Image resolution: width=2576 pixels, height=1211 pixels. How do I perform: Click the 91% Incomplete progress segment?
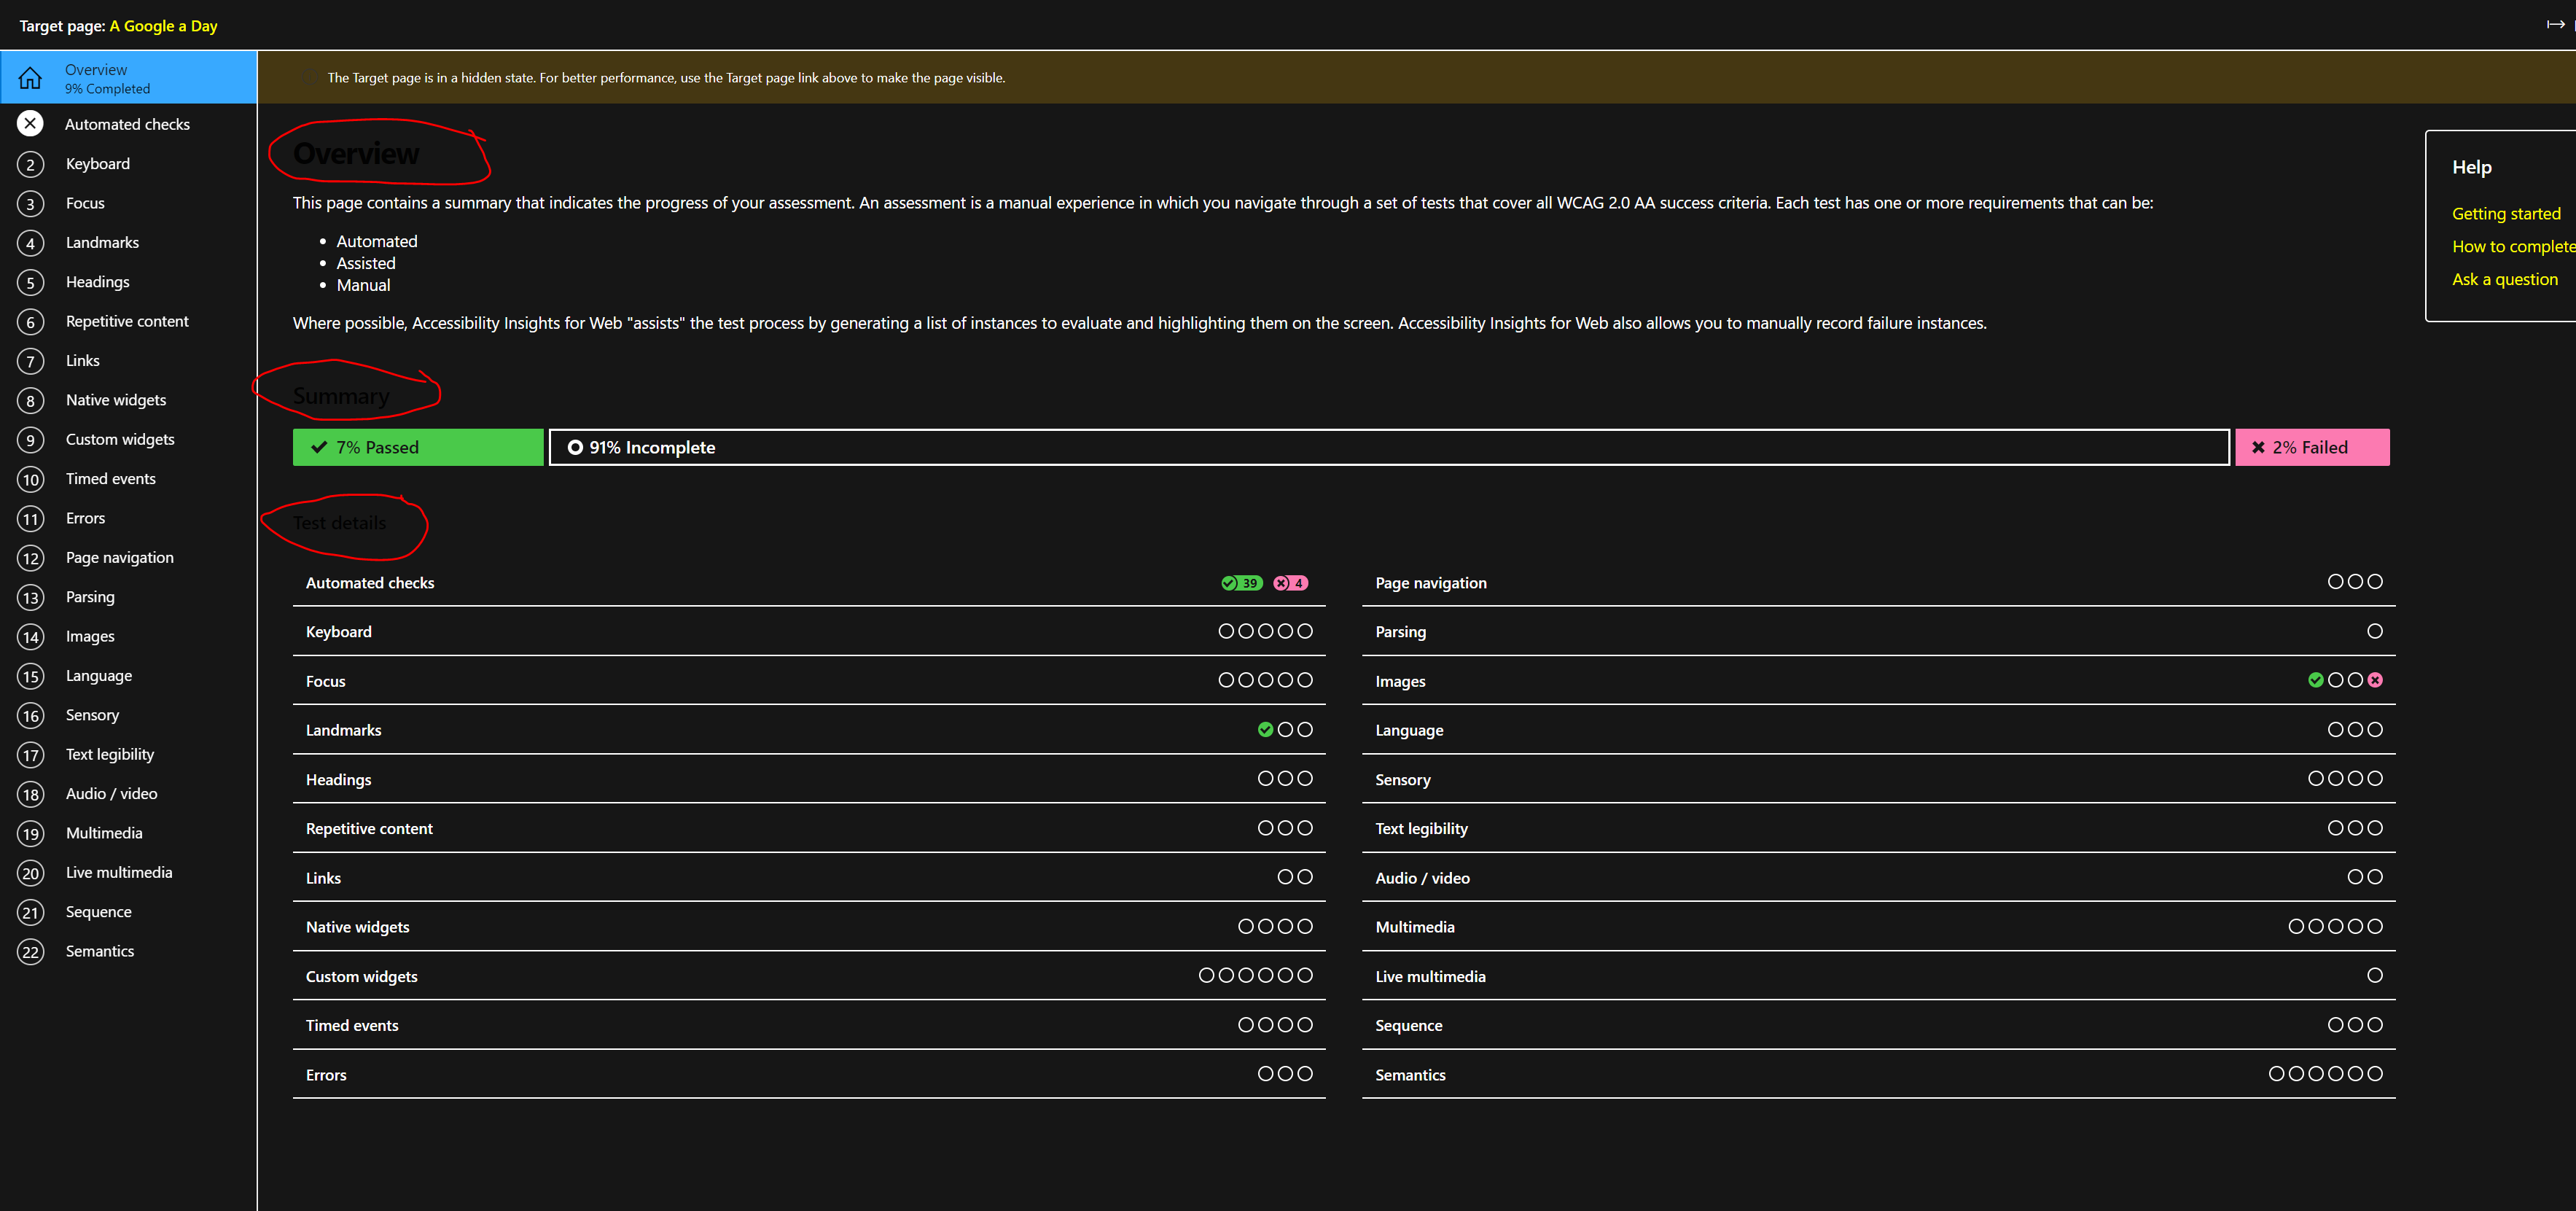coord(1388,447)
